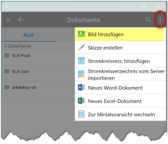Select Stromkreisverz. hinzufügen option

[x=120, y=61]
